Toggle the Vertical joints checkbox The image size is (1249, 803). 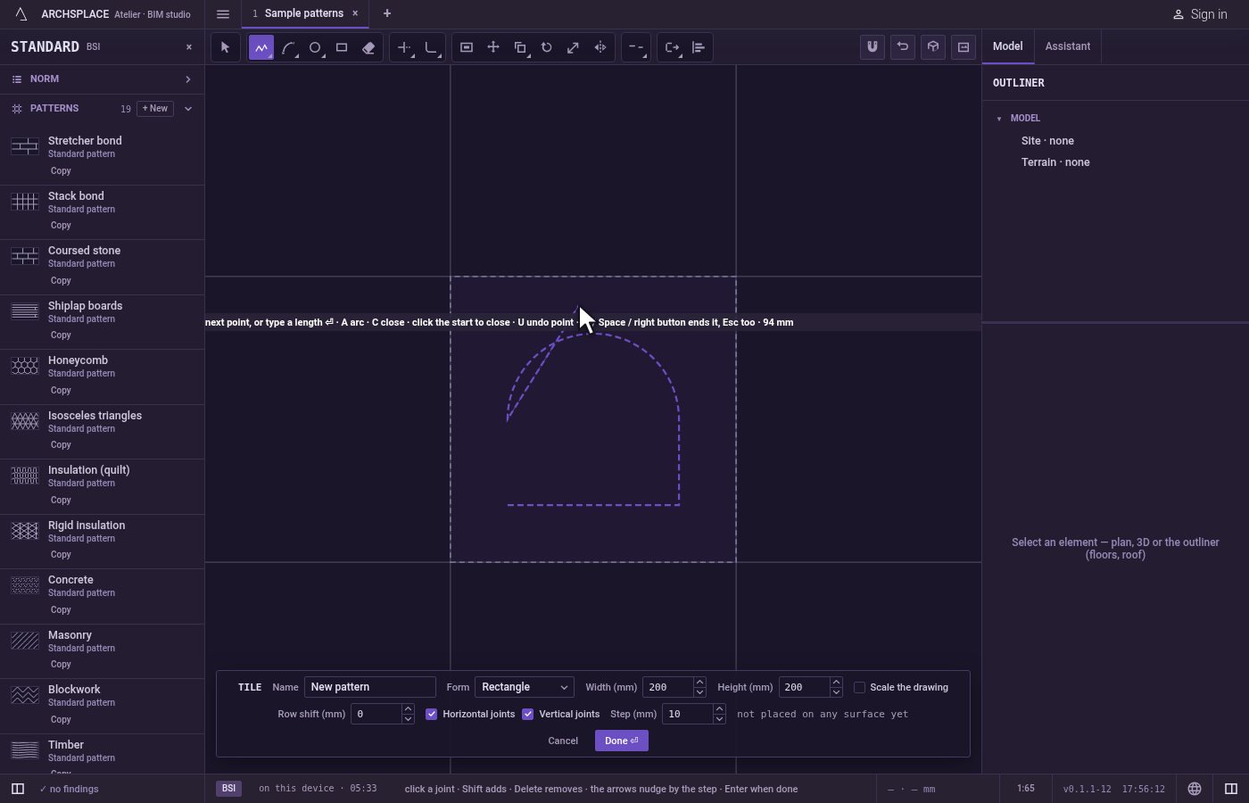pyautogui.click(x=528, y=714)
